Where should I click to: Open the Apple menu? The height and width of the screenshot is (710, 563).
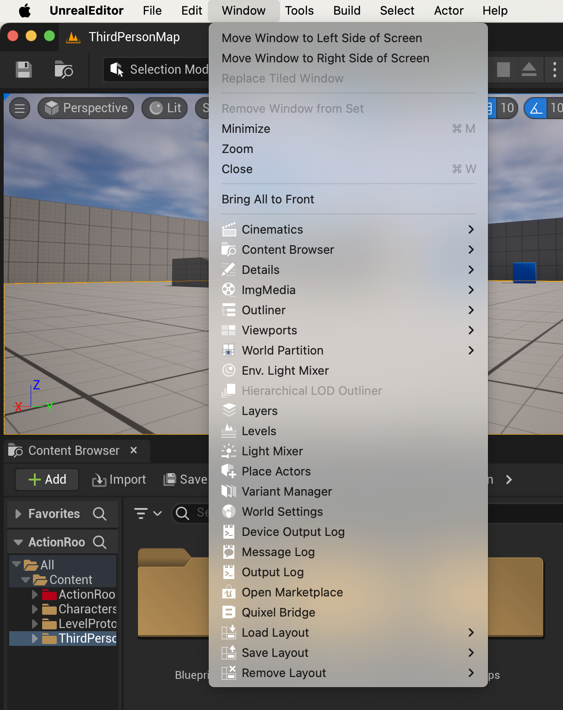click(x=25, y=11)
